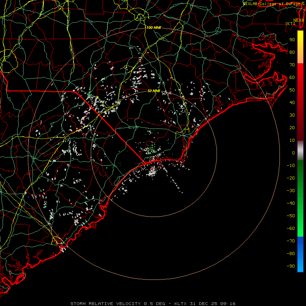Viewport: 306px width, 306px height.
Task: Click the "-80" legend value
Action: coord(291,254)
